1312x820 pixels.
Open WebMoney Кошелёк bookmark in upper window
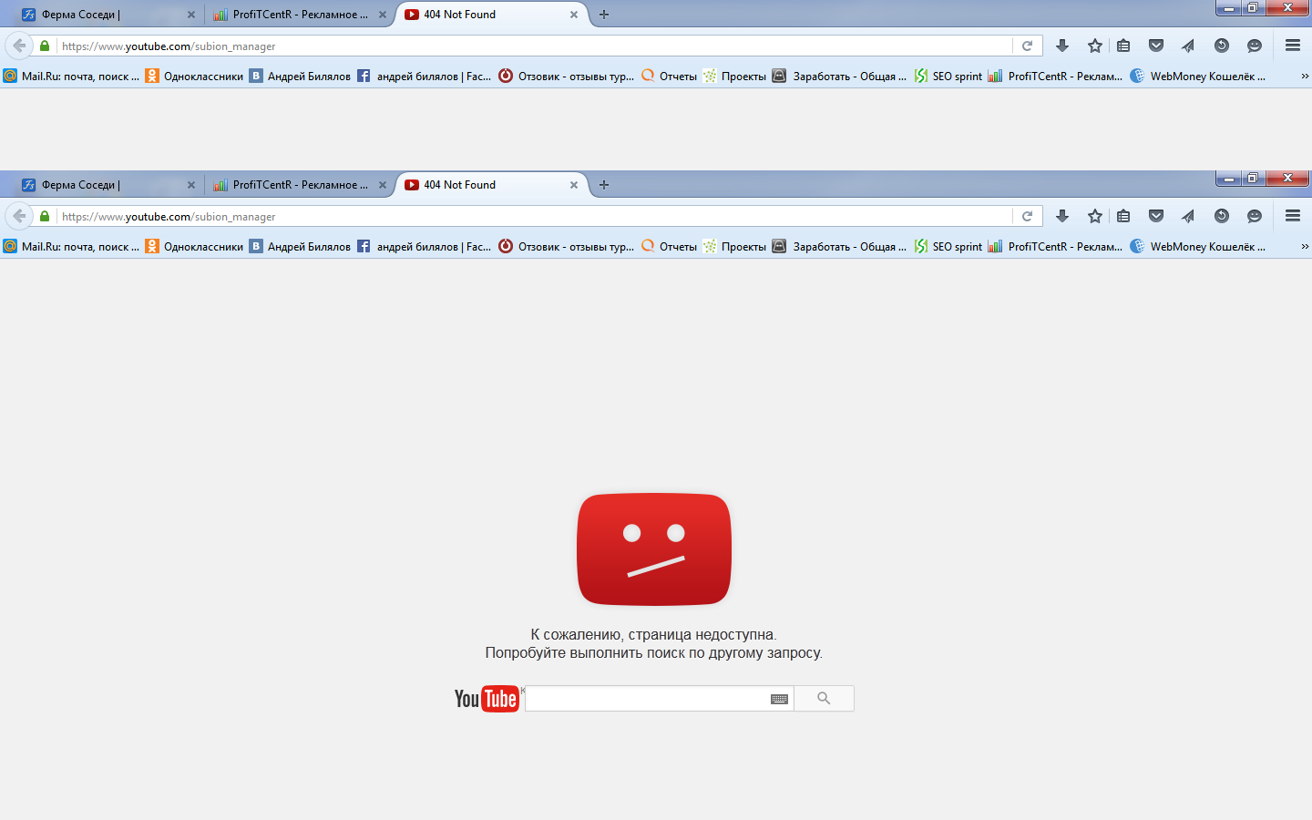[1198, 76]
